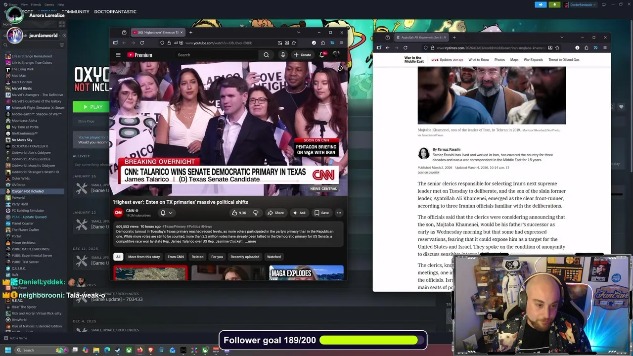
Task: Open tab list chevron in YouTube window
Action: (298, 33)
